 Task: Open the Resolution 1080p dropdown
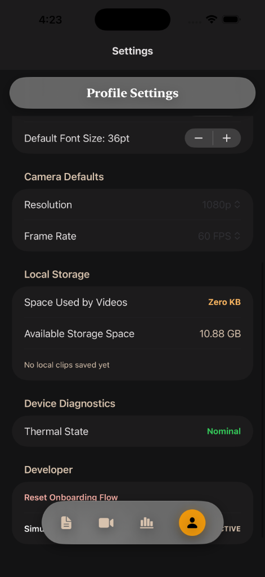tap(221, 205)
